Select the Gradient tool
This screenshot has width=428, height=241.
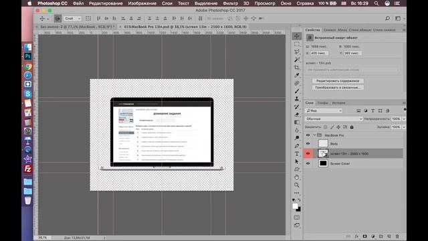(297, 123)
